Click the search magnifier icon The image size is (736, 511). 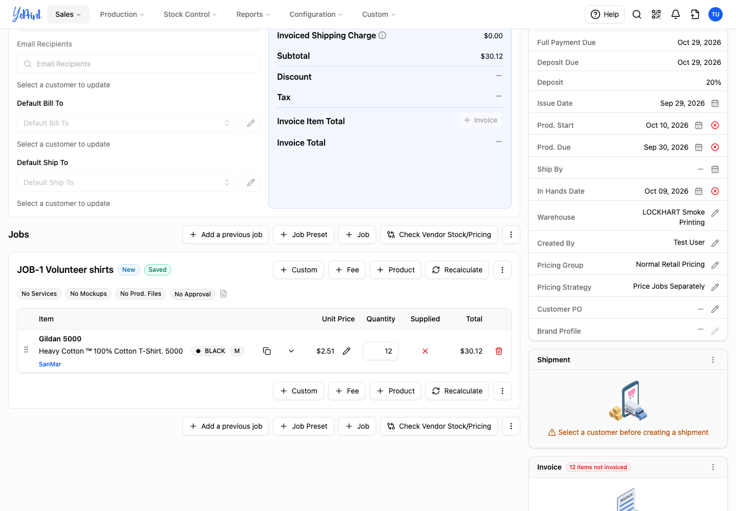tap(637, 14)
